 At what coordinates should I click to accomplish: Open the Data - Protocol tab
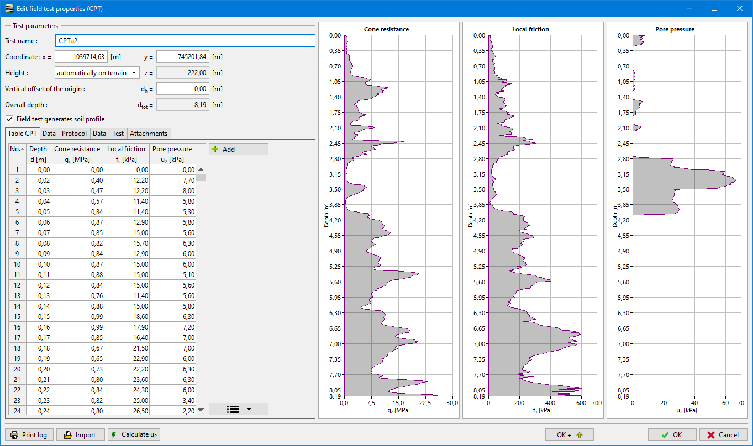(x=65, y=133)
